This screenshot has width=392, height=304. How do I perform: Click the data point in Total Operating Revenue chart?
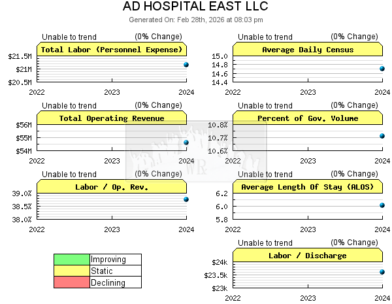point(186,143)
